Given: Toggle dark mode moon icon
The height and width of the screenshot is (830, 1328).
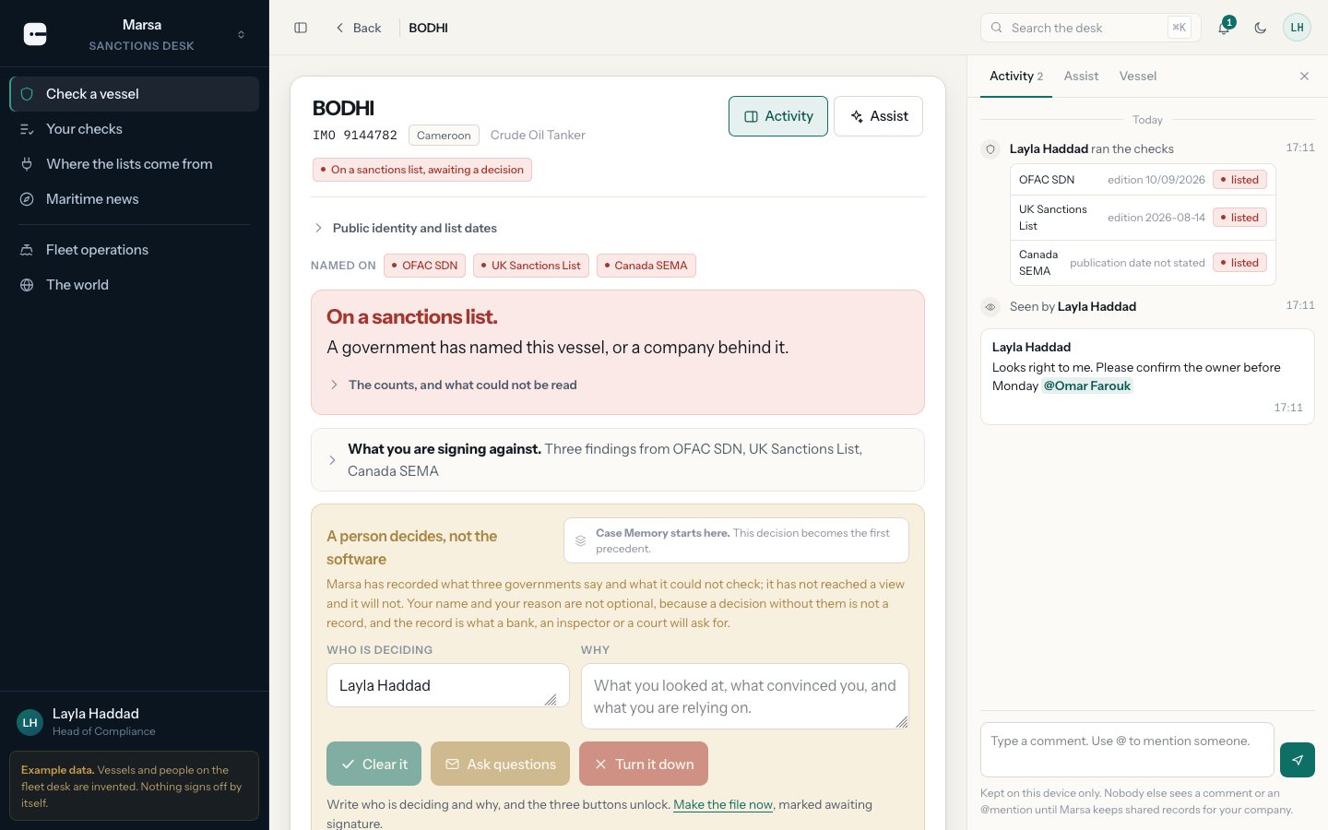Looking at the screenshot, I should click(x=1260, y=28).
